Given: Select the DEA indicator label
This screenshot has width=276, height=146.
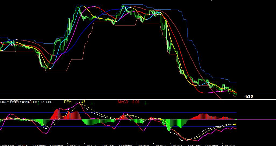Looking at the screenshot, I should 68,102.
